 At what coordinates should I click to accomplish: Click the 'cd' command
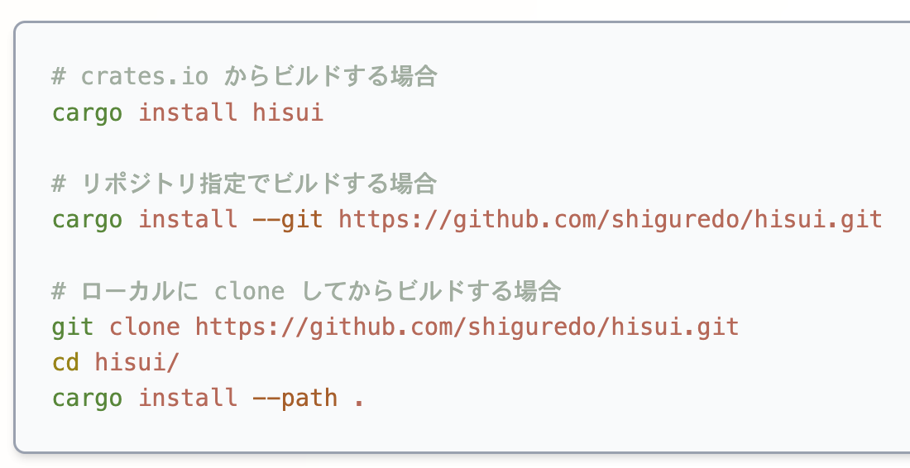[65, 362]
